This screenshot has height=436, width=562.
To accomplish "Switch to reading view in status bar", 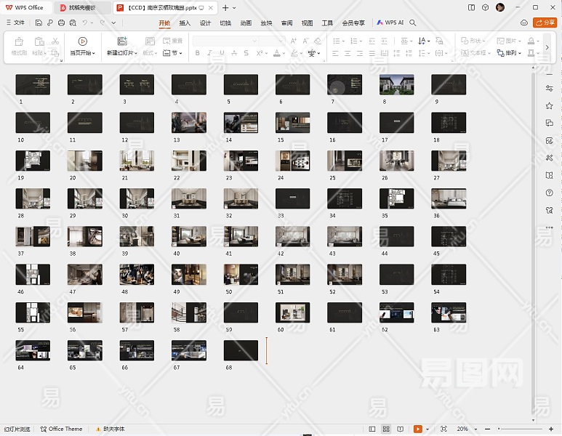I will [x=401, y=429].
